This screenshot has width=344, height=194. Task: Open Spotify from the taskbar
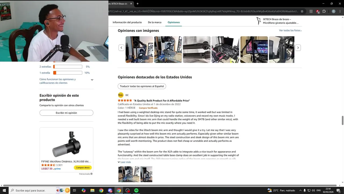(x=136, y=190)
